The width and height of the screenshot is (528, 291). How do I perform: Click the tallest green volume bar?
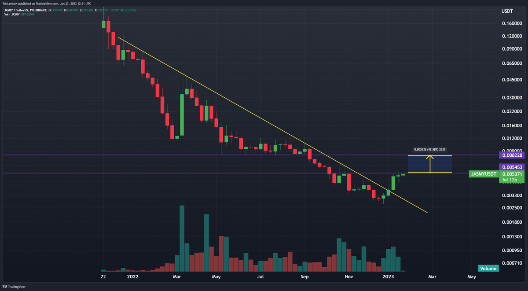point(182,238)
